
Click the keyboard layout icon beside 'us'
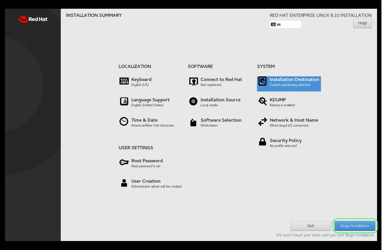(x=273, y=24)
